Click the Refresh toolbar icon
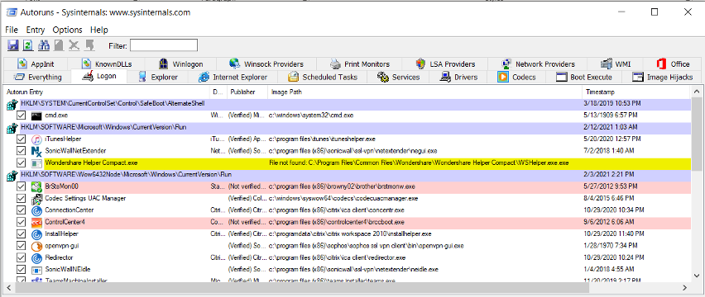 tap(28, 45)
